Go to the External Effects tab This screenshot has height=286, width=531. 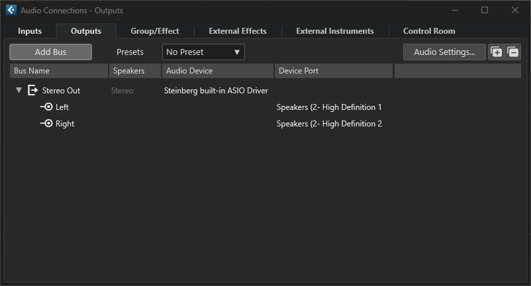pyautogui.click(x=237, y=31)
